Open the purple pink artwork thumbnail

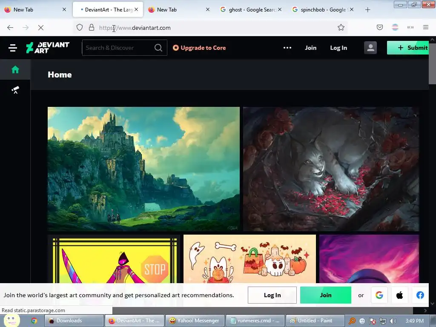click(369, 259)
